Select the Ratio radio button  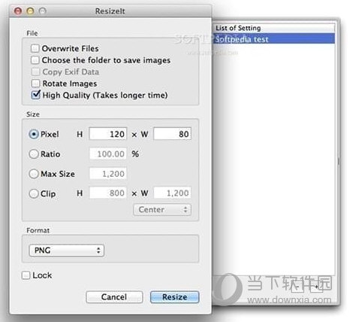[x=34, y=153]
